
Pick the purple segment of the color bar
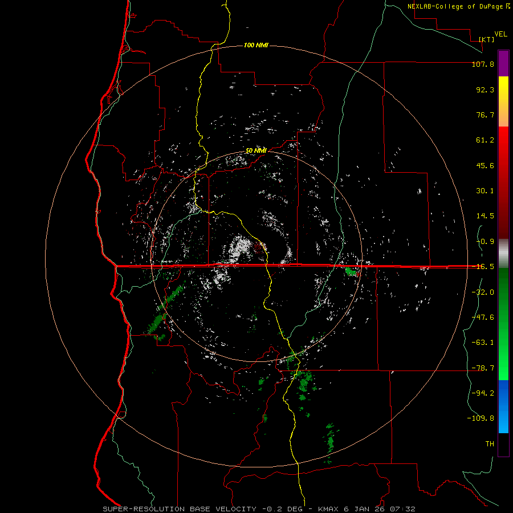pos(503,63)
